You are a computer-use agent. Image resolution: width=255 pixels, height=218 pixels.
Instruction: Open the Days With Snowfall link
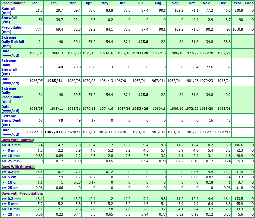click(18, 167)
